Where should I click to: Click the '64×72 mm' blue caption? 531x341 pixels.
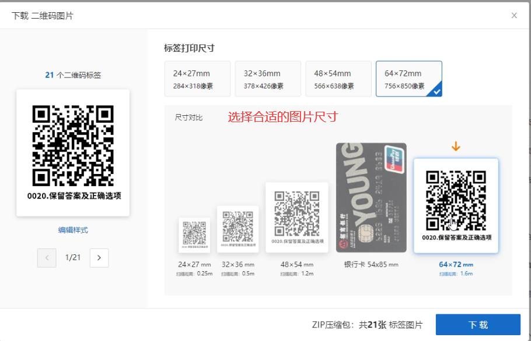point(456,264)
